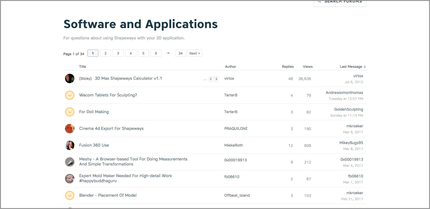Sort threads by Author column
430x209 pixels.
[230, 67]
